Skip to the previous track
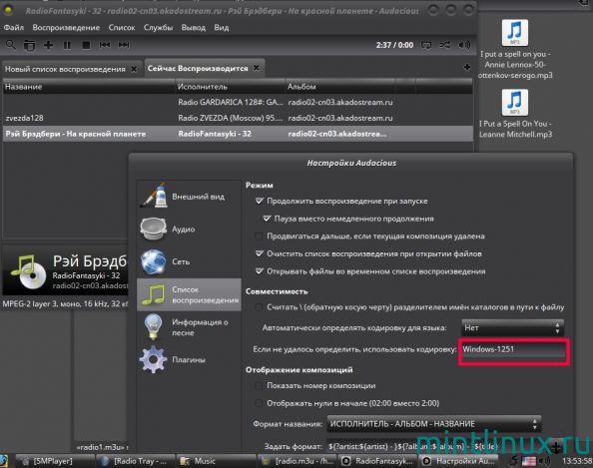Viewport: 593px width, 468px height. coord(105,45)
